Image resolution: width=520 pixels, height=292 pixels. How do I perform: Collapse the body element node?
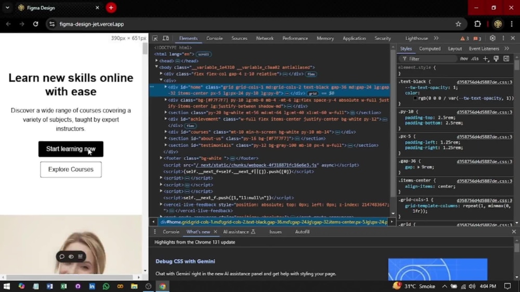[157, 67]
